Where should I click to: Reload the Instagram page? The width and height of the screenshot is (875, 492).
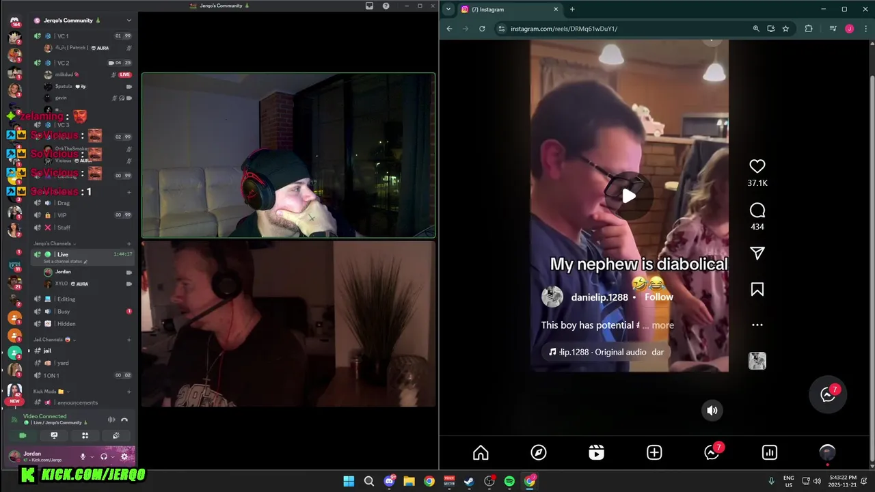(482, 29)
